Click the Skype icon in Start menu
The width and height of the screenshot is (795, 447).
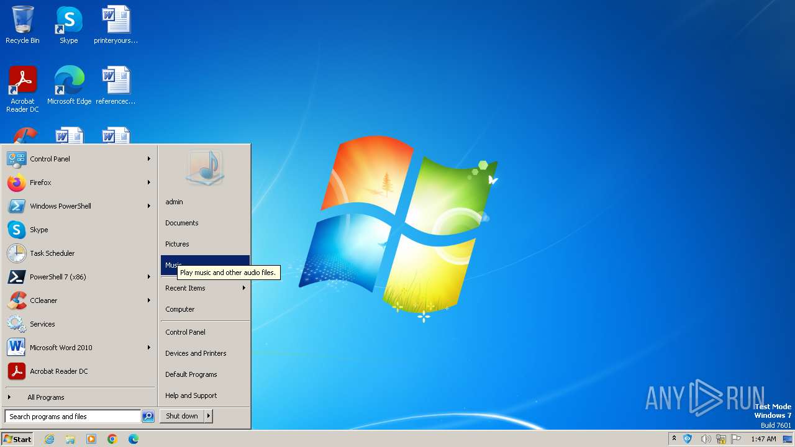click(x=16, y=230)
